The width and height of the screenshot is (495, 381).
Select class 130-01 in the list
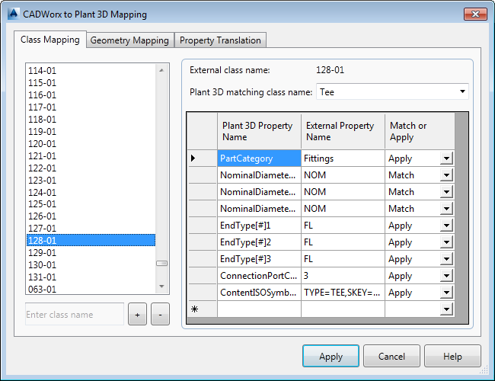(x=91, y=264)
